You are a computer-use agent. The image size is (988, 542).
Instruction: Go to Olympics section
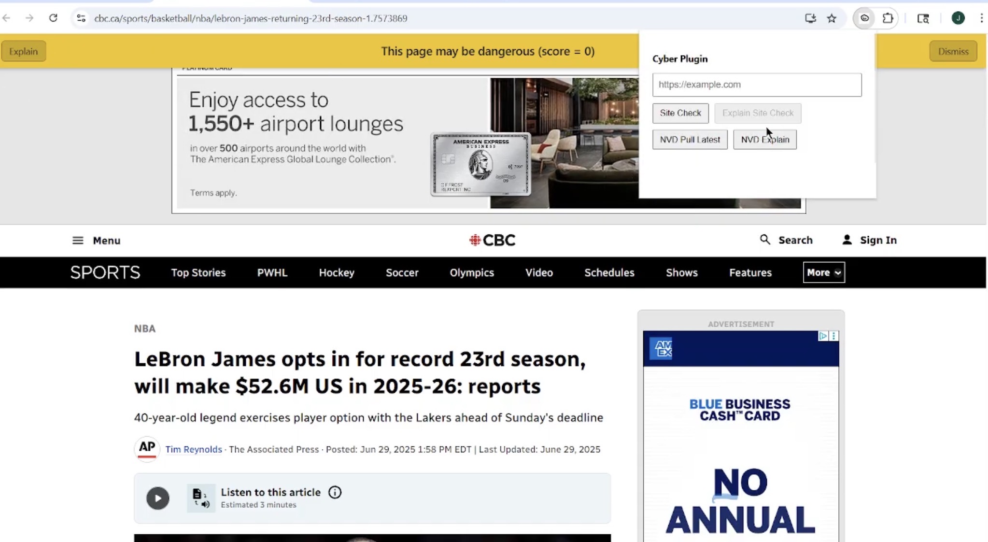tap(472, 272)
